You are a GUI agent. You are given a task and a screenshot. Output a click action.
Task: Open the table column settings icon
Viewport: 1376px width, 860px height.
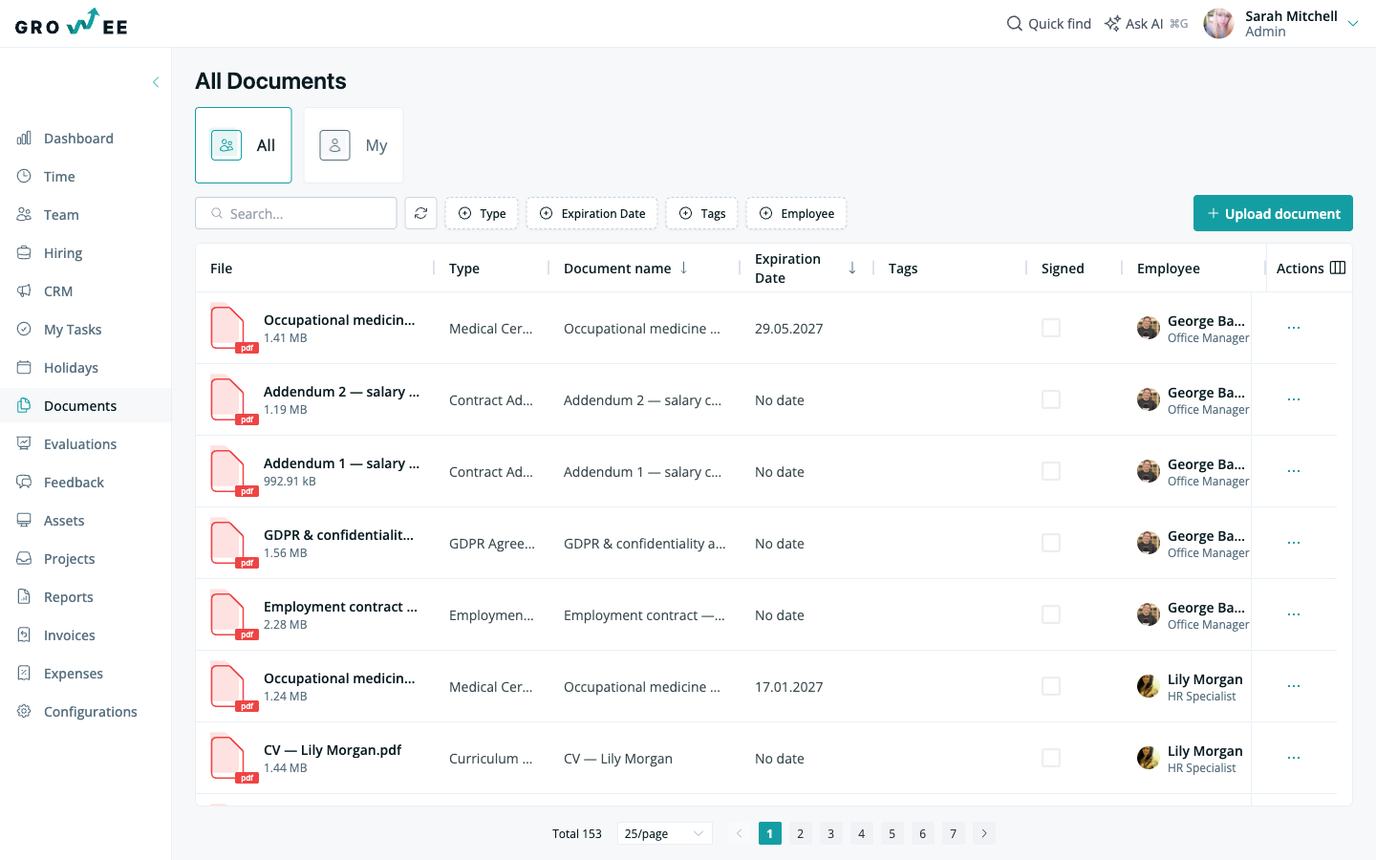1338,268
